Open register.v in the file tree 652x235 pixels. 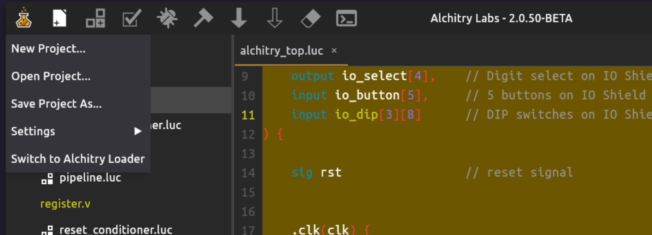pos(65,204)
